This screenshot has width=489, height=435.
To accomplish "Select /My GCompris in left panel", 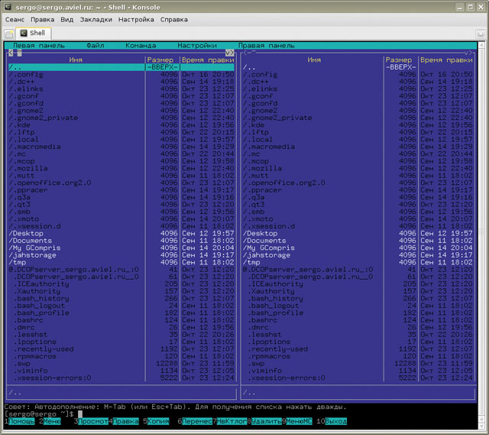I will point(121,248).
